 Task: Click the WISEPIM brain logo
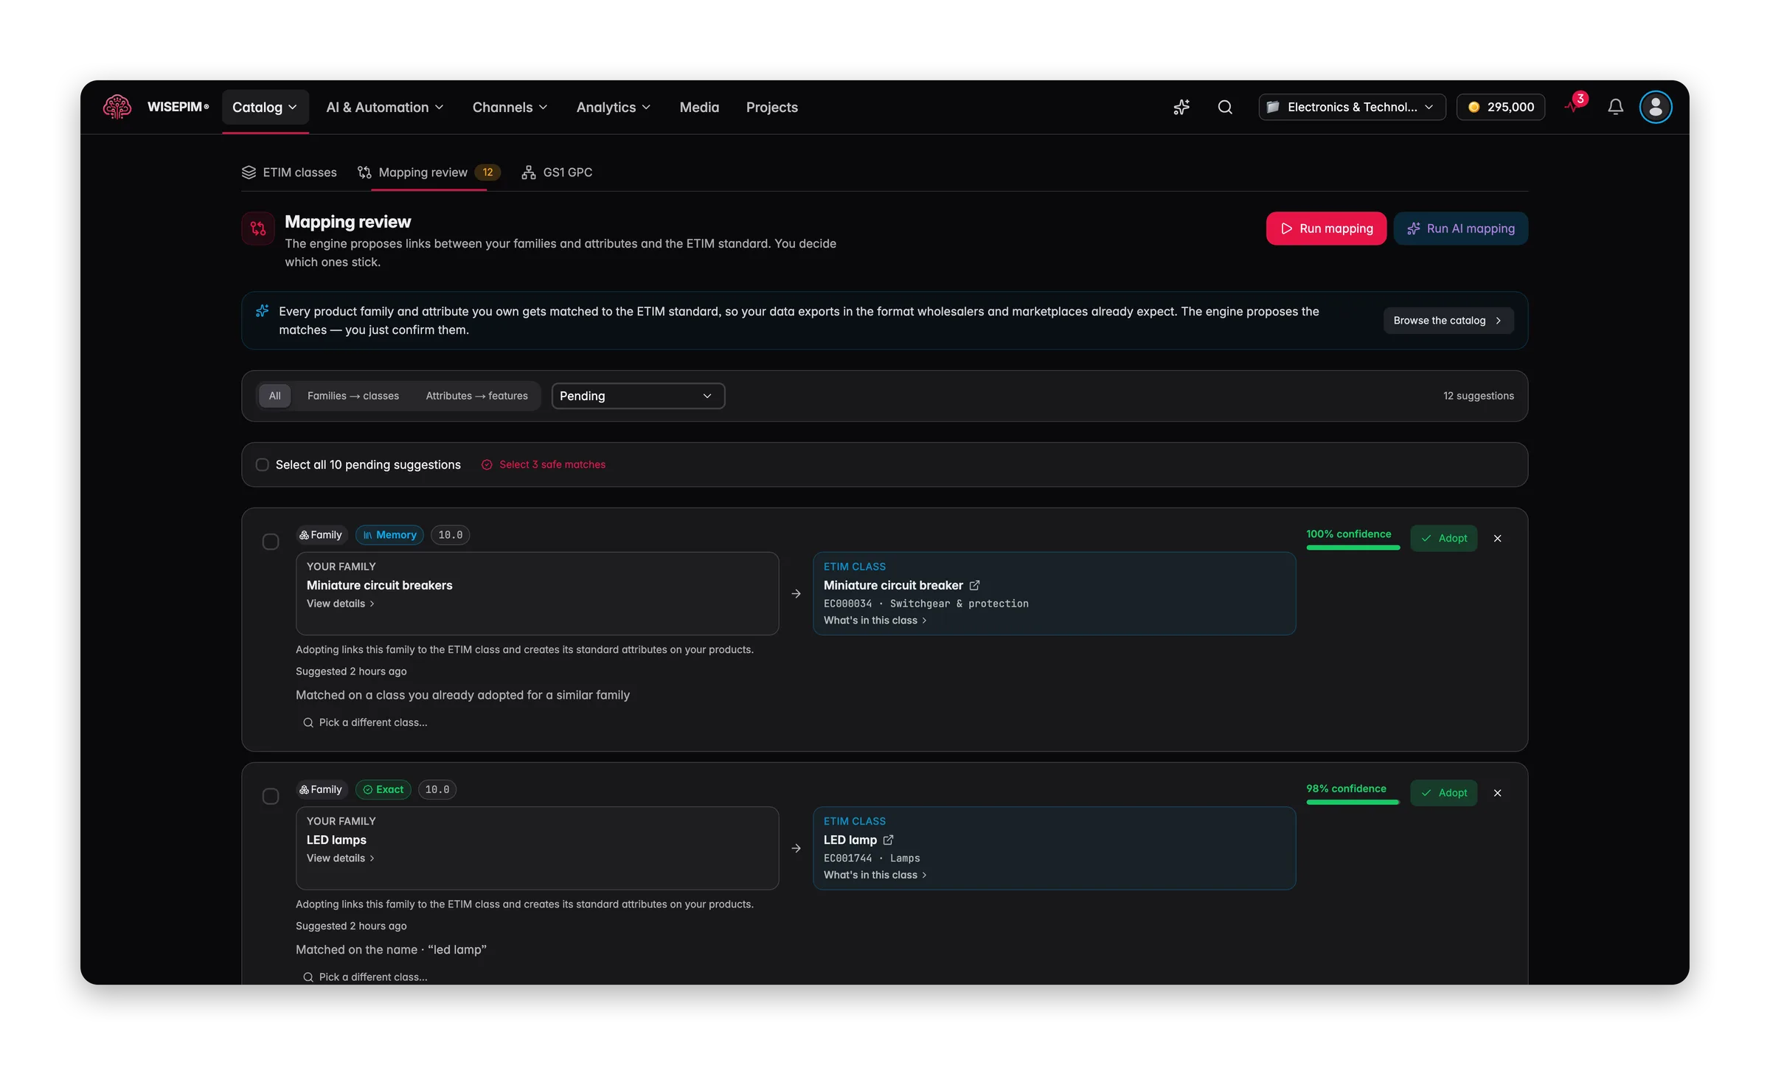click(117, 107)
